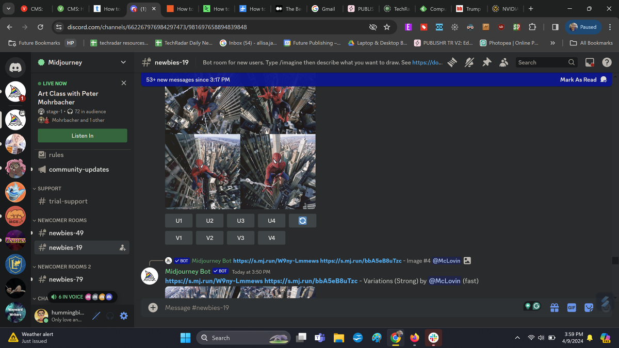Open pinned messages for newbies-19
Image resolution: width=619 pixels, height=348 pixels.
click(x=486, y=62)
